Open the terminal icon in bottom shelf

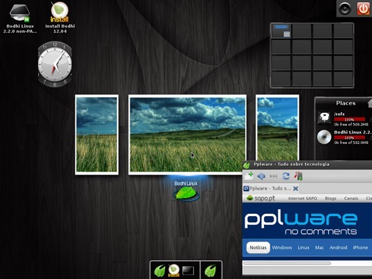coord(188,271)
